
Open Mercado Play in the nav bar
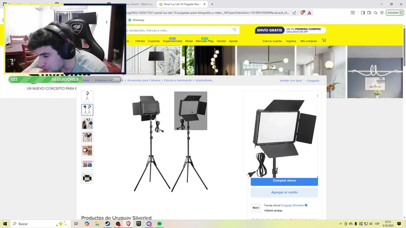(x=205, y=41)
